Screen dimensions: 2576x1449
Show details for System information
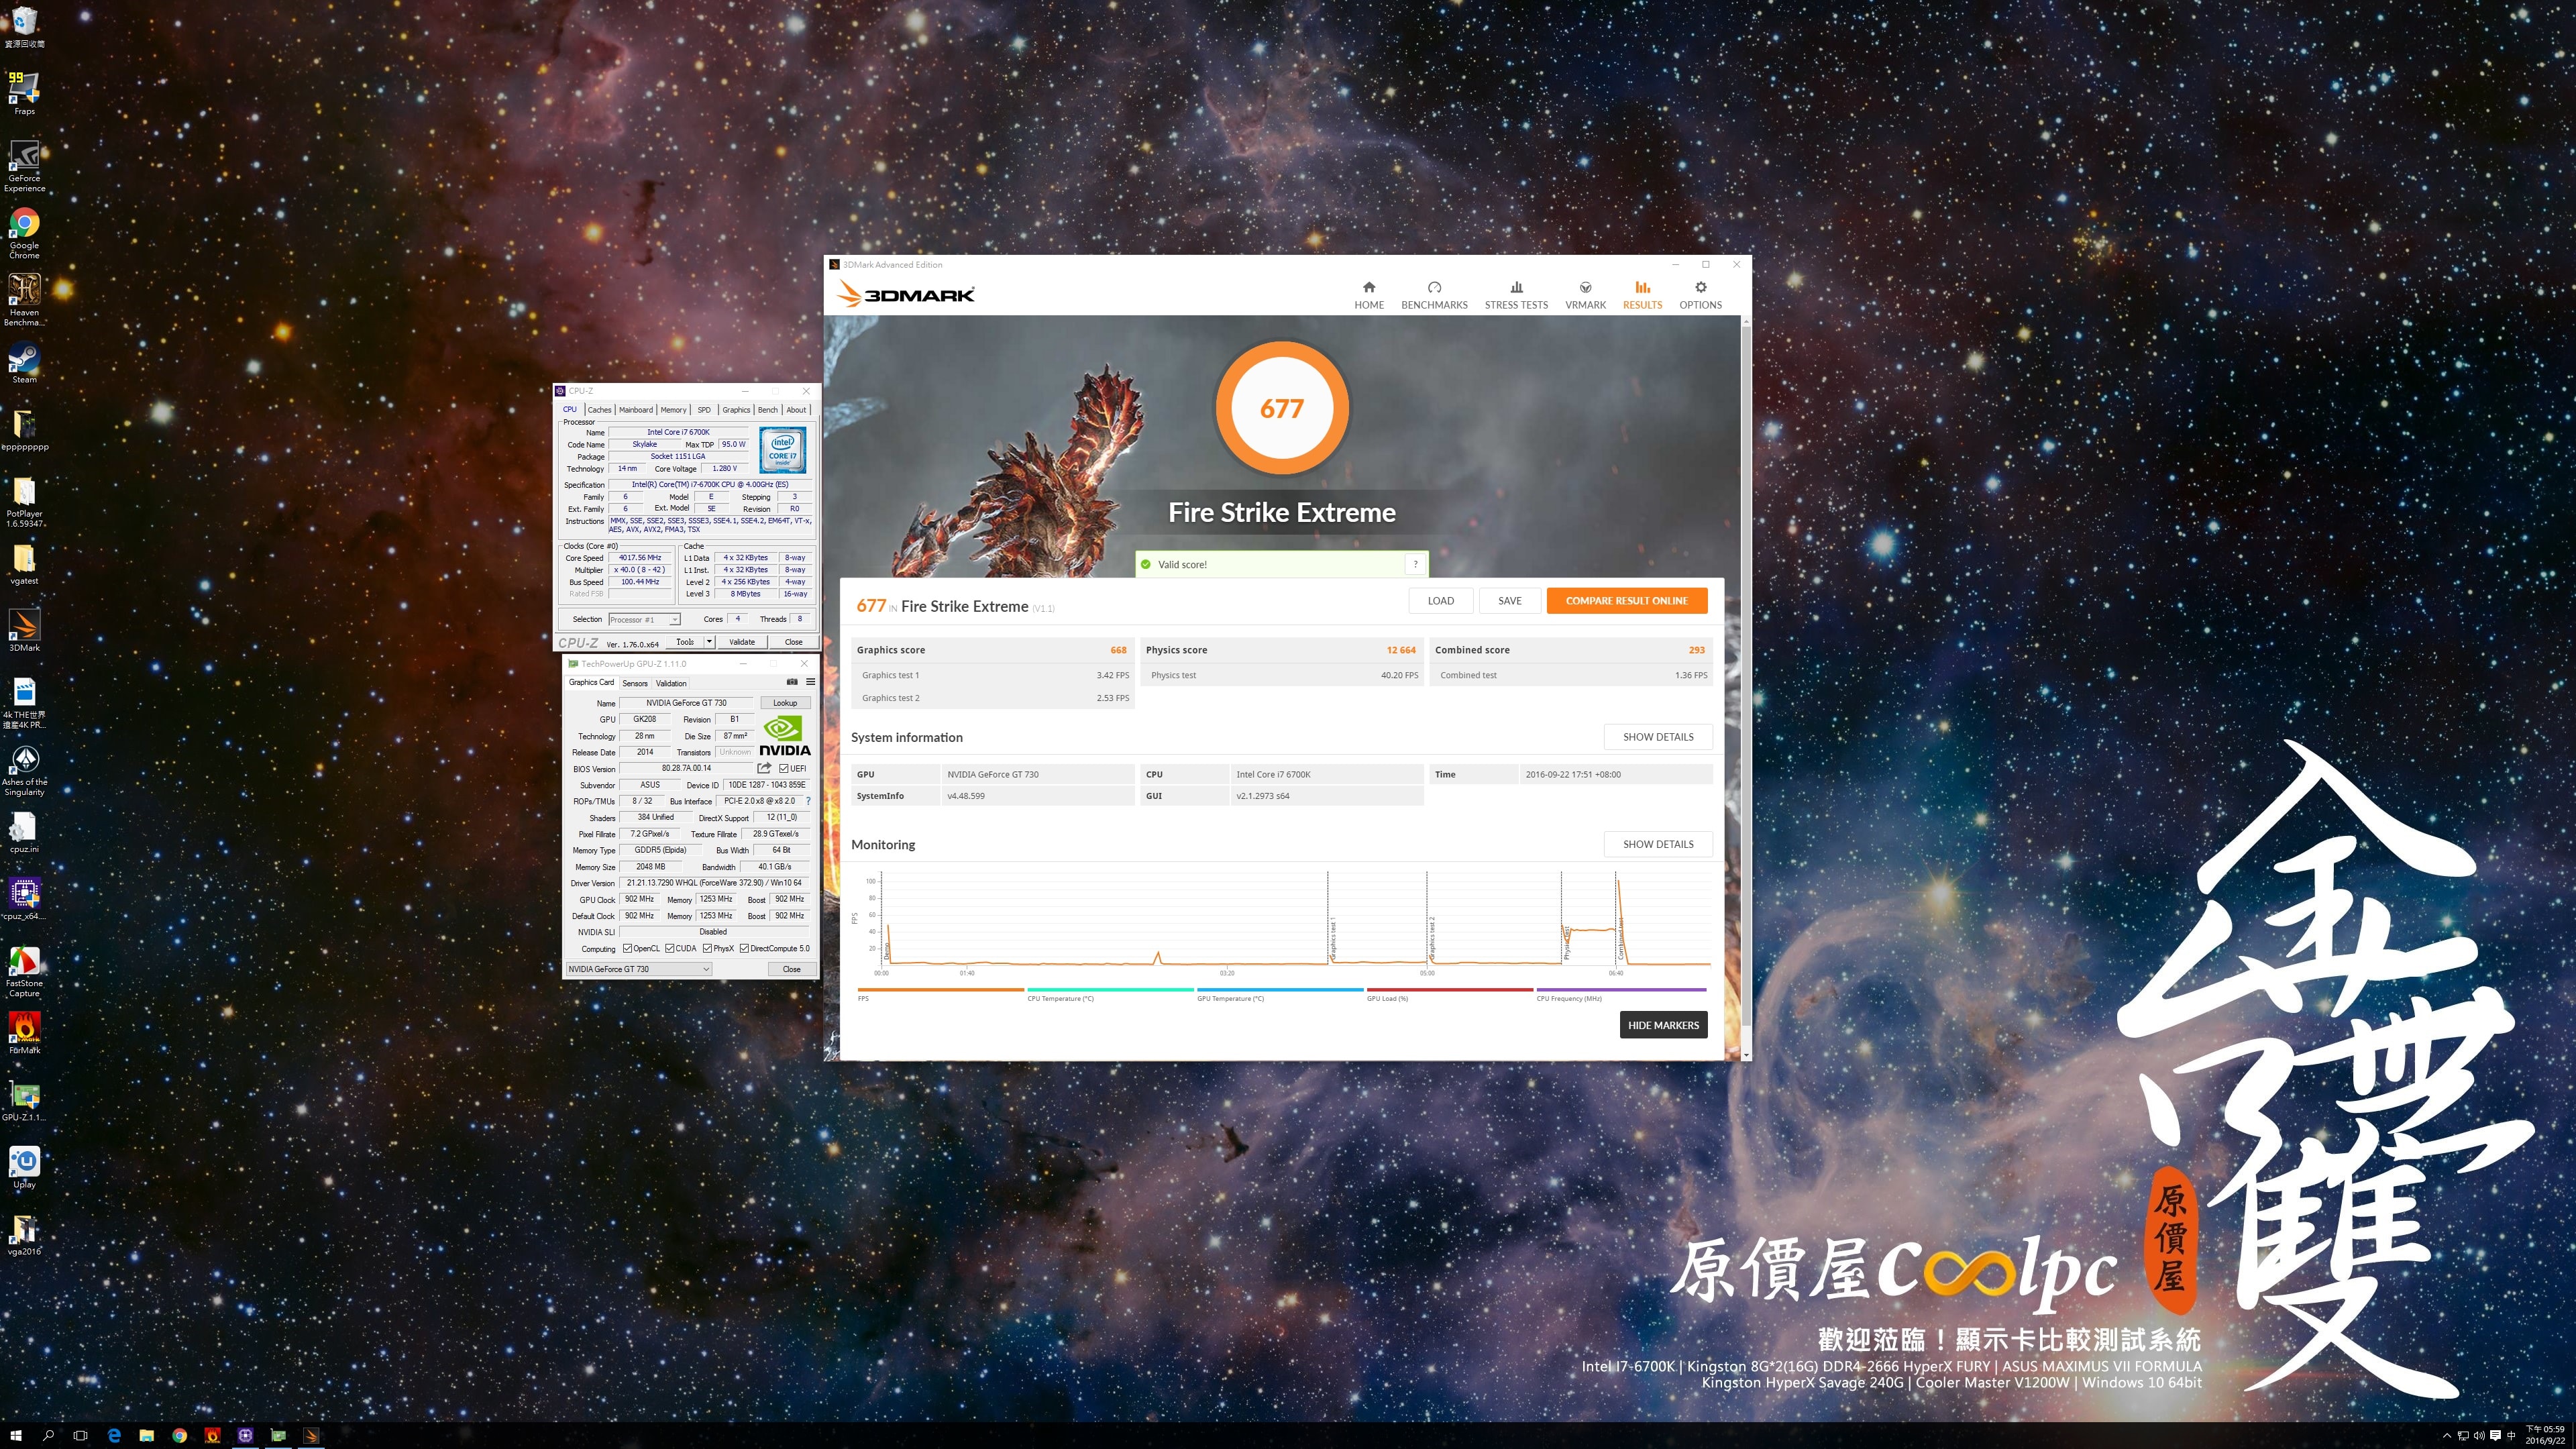click(x=1658, y=737)
